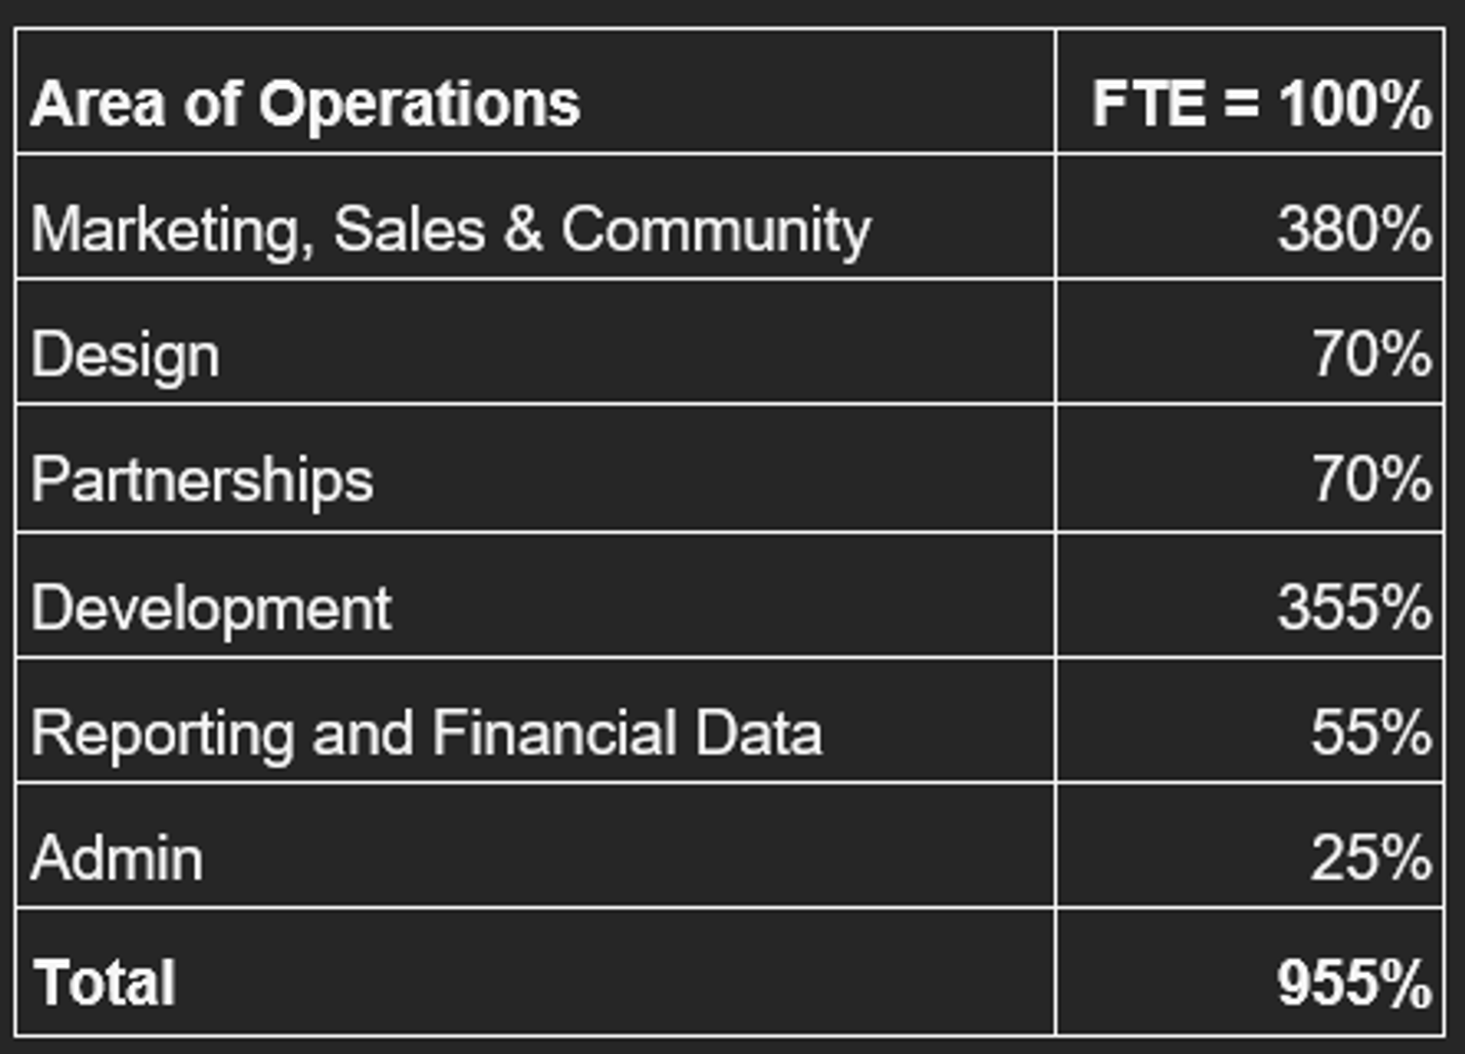Viewport: 1465px width, 1054px height.
Task: Click the 25% value cell
Action: coord(1370,859)
